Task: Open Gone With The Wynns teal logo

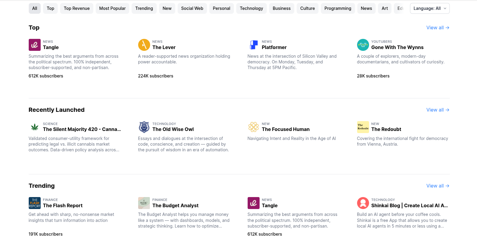Action: point(363,45)
